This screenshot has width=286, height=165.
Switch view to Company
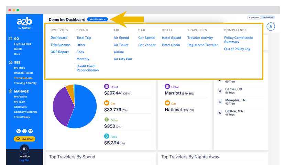point(254,18)
